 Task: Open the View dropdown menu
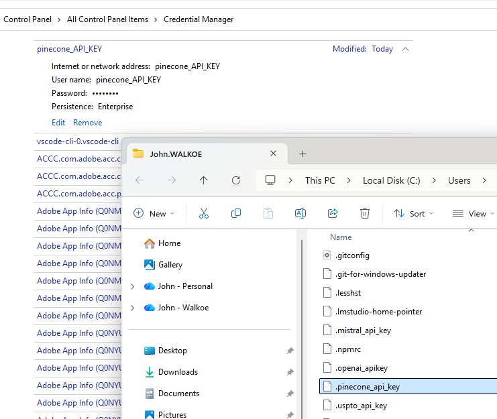474,213
